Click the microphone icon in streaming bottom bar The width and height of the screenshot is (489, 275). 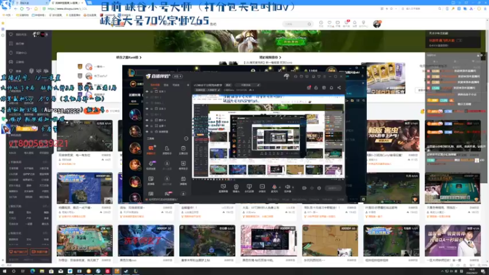click(274, 187)
